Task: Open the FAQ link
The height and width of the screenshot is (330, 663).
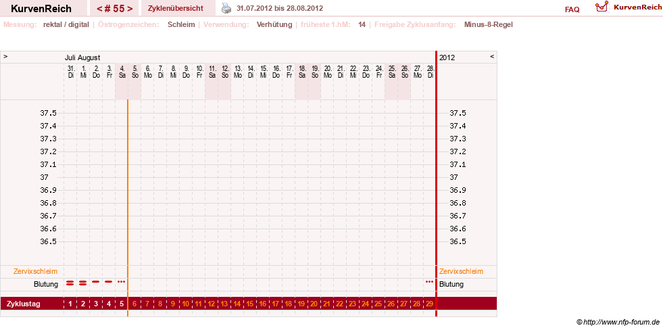Action: coord(572,9)
